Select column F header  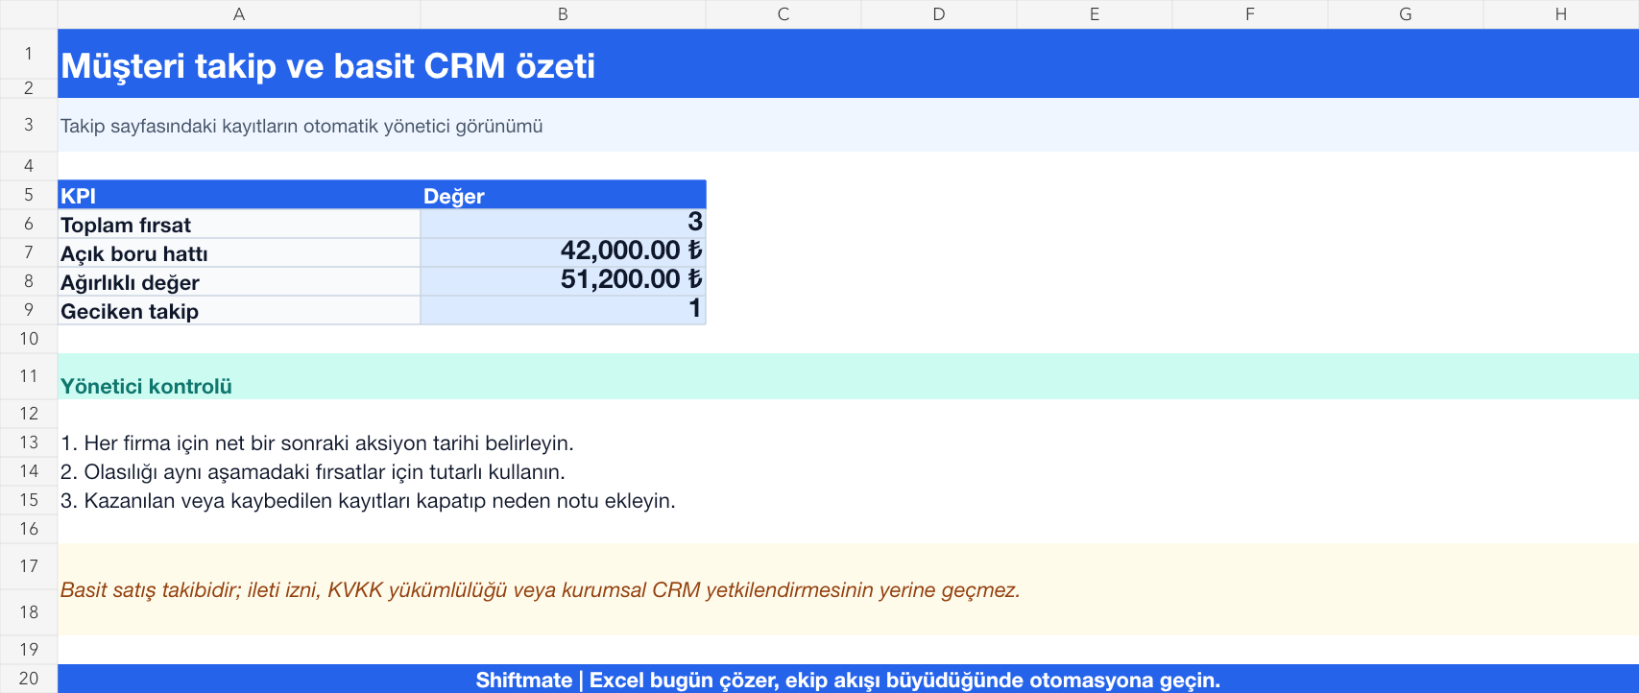click(1250, 14)
